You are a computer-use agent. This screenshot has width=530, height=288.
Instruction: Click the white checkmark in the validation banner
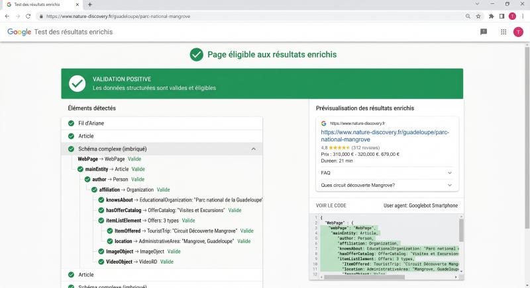[77, 83]
